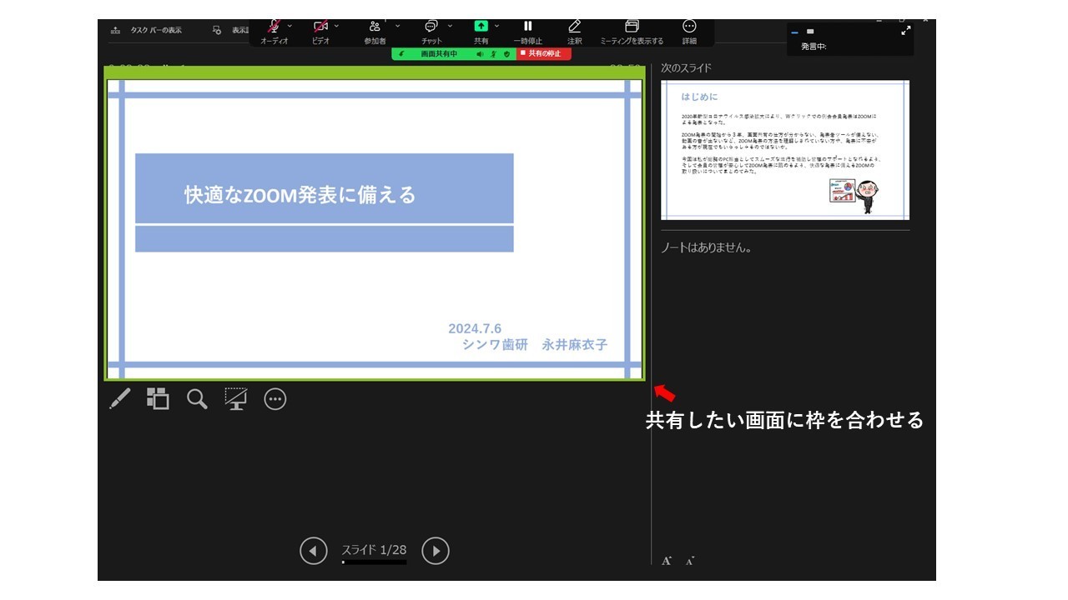Open the 表示設定 display settings option
This screenshot has height=600, width=1068.
(230, 30)
